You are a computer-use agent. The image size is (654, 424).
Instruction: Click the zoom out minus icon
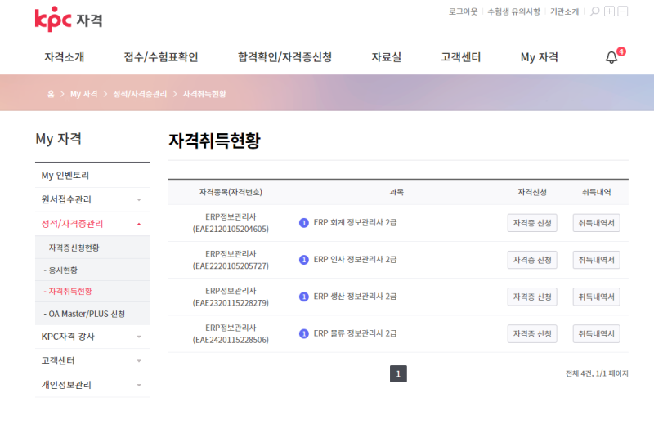[623, 11]
